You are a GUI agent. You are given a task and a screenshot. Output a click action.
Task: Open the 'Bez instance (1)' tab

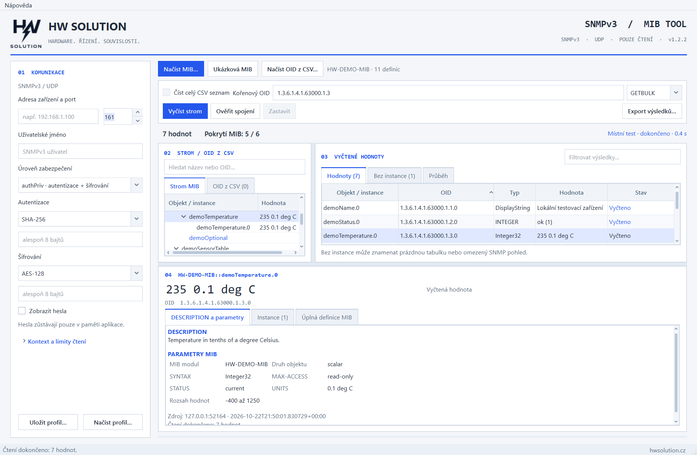coord(394,176)
